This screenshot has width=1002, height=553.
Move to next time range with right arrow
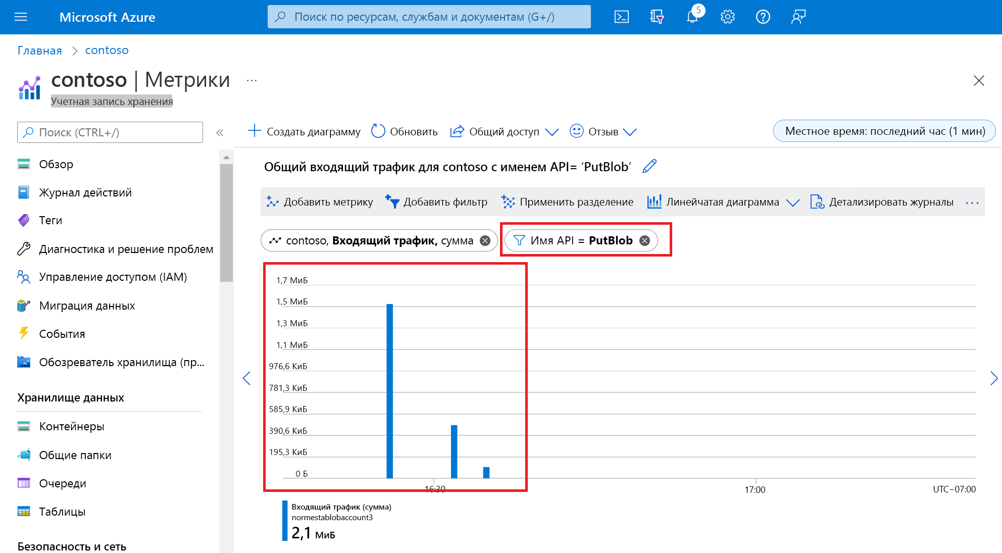(x=994, y=378)
